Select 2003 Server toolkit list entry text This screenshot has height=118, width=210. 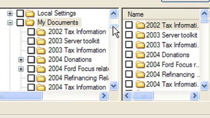pos(172,35)
